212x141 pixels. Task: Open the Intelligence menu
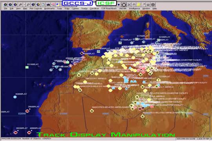[134, 9]
